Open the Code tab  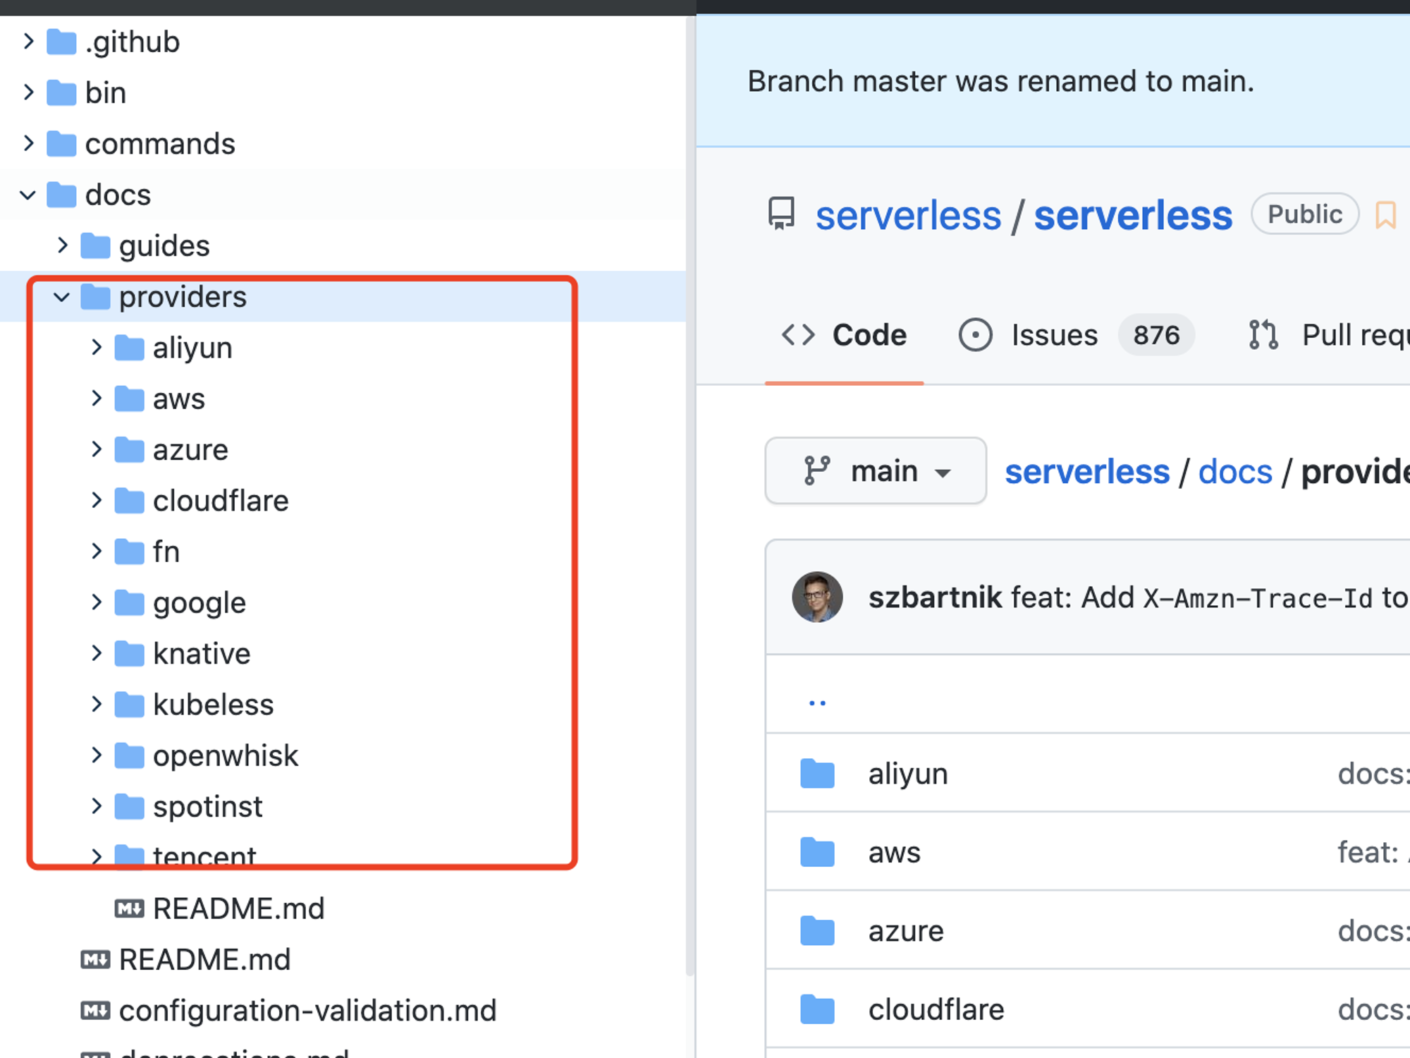point(844,335)
